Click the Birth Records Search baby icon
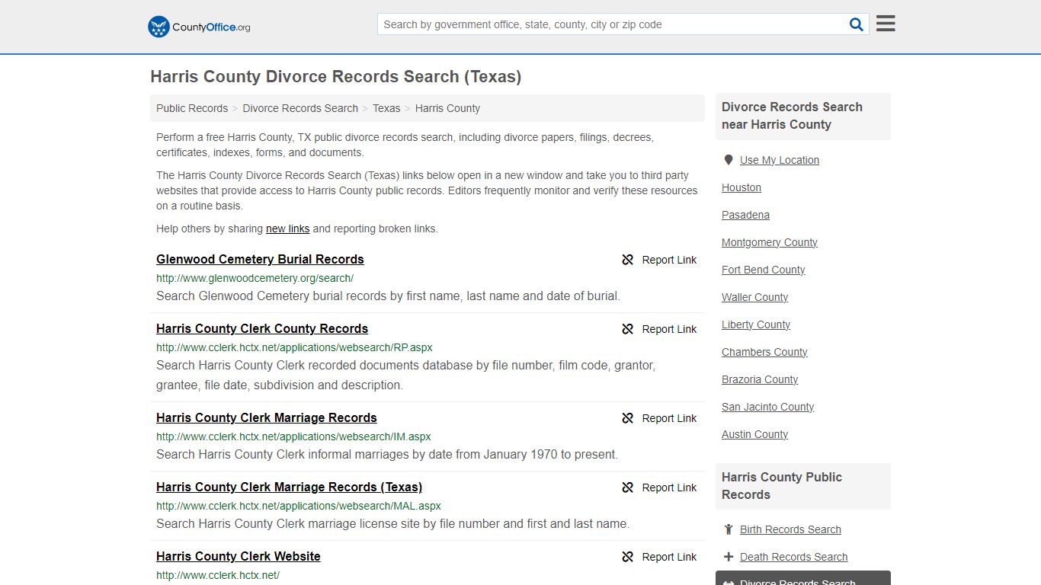 [729, 529]
